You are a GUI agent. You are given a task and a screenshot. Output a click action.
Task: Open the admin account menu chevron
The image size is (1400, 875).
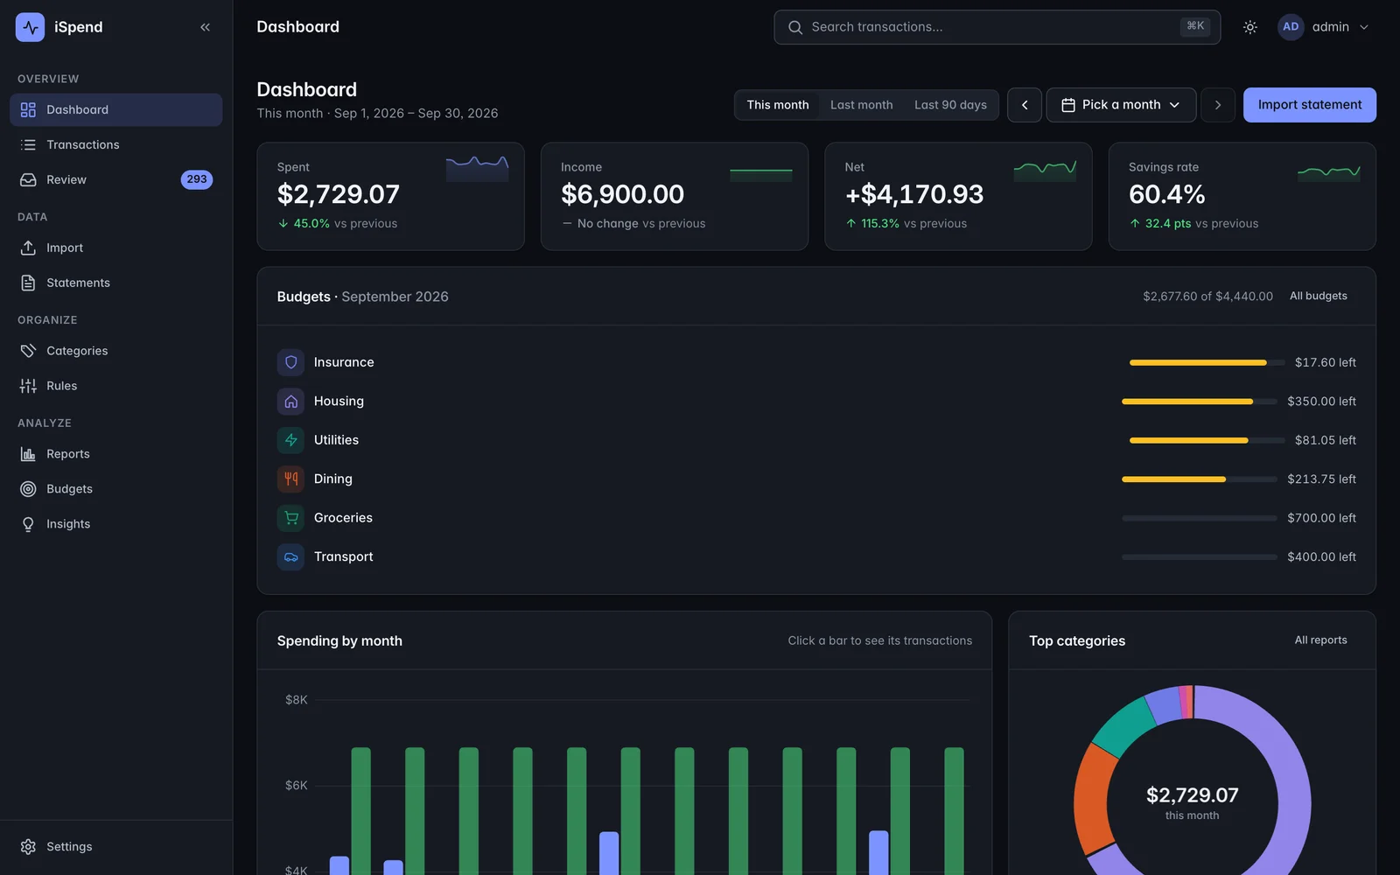tap(1363, 27)
